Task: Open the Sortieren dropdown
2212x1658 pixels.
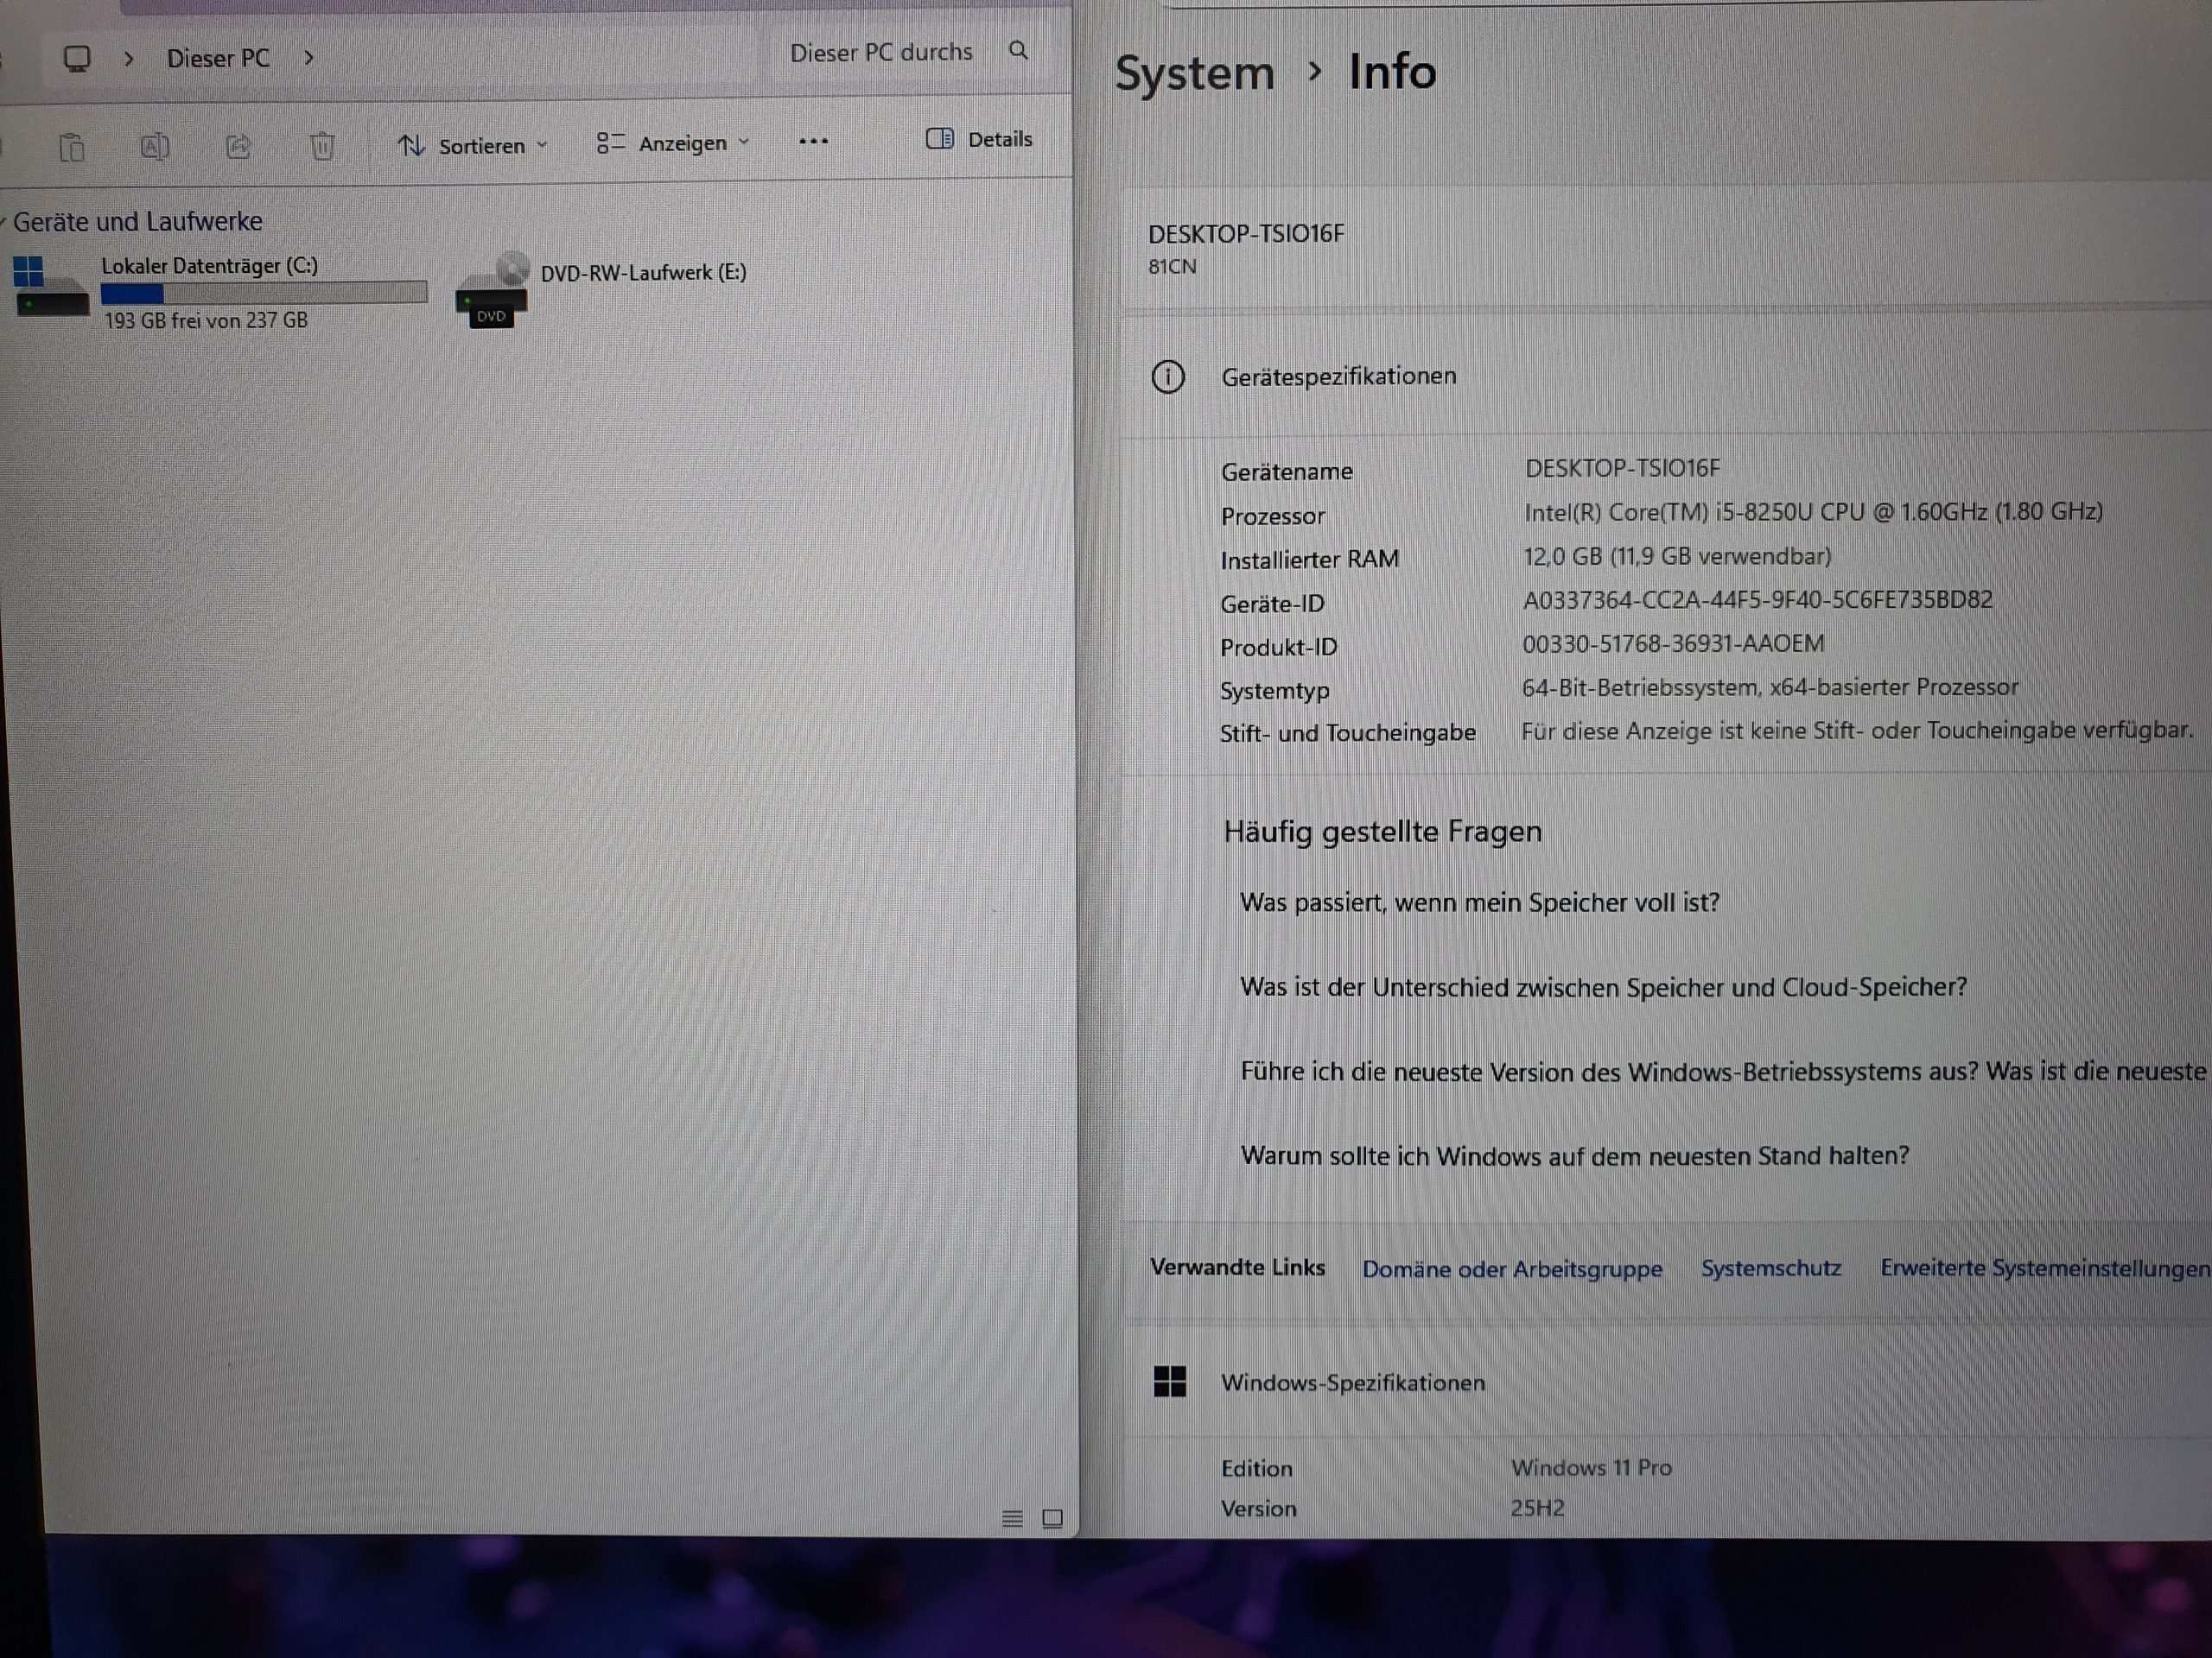Action: click(x=472, y=146)
